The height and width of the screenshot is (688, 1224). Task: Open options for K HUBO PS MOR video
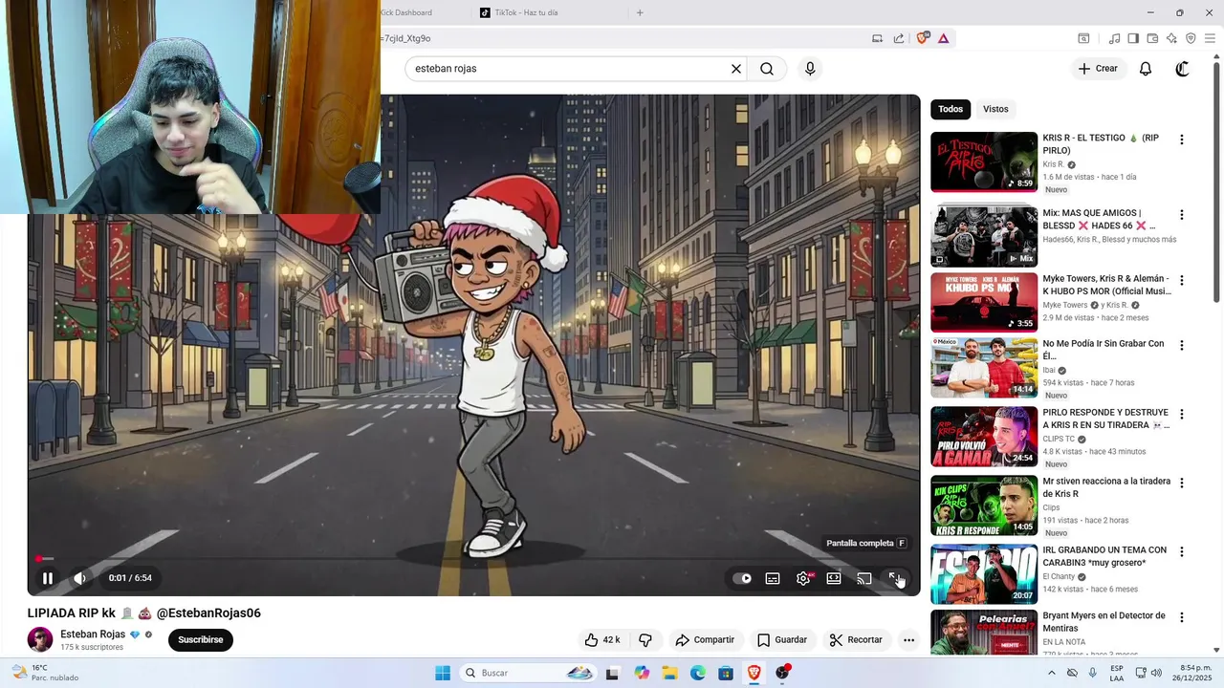1181,281
